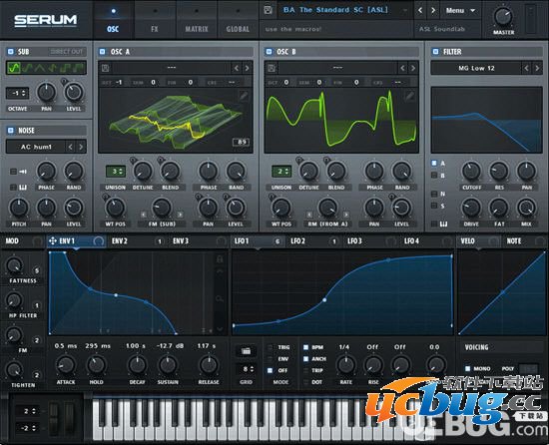Click the envelope ATTACK knob

point(66,365)
